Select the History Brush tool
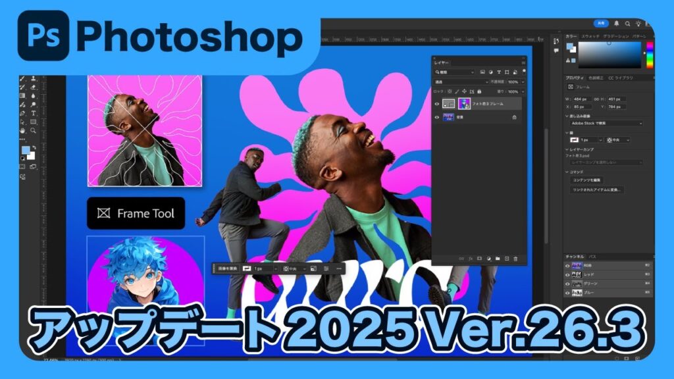 point(22,88)
